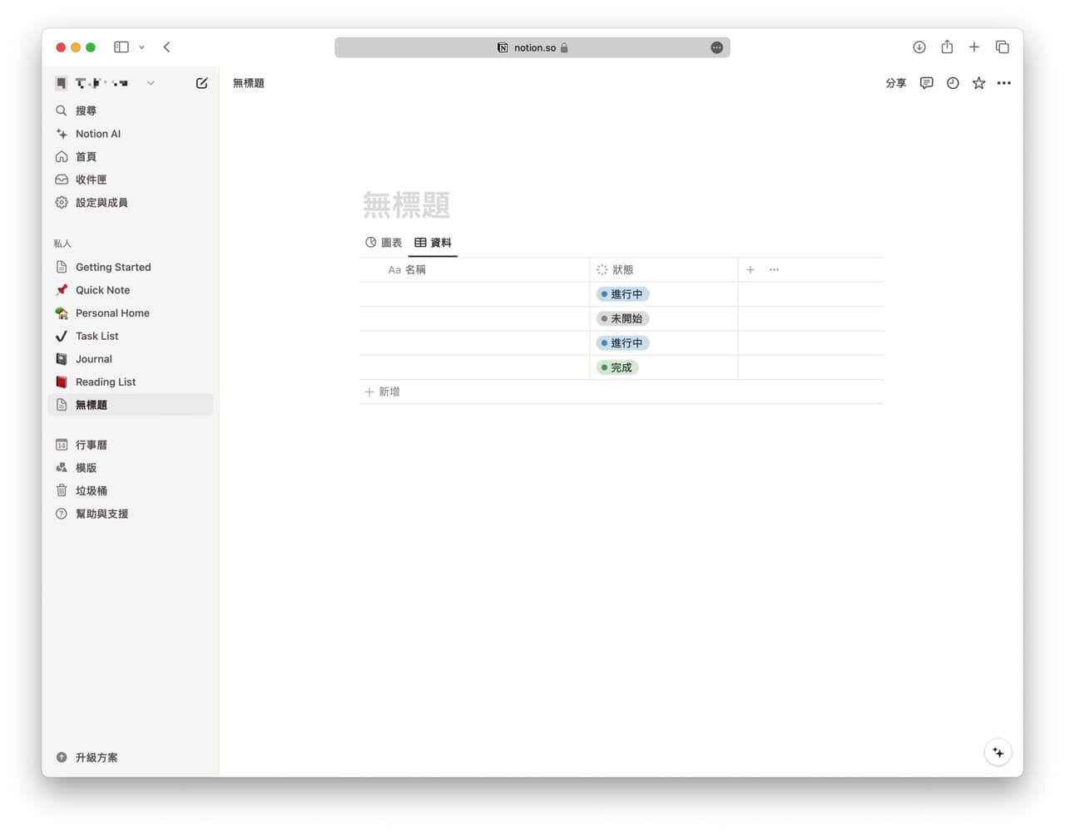
Task: Expand the Safari sidebar dropdown chevron
Action: [x=142, y=47]
